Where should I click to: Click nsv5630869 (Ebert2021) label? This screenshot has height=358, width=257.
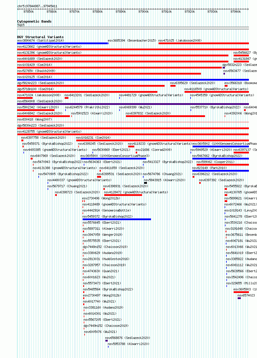(111, 150)
